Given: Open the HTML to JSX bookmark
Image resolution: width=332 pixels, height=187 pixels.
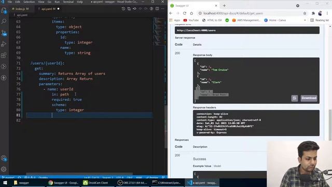Looking at the screenshot, I should coord(212,20).
